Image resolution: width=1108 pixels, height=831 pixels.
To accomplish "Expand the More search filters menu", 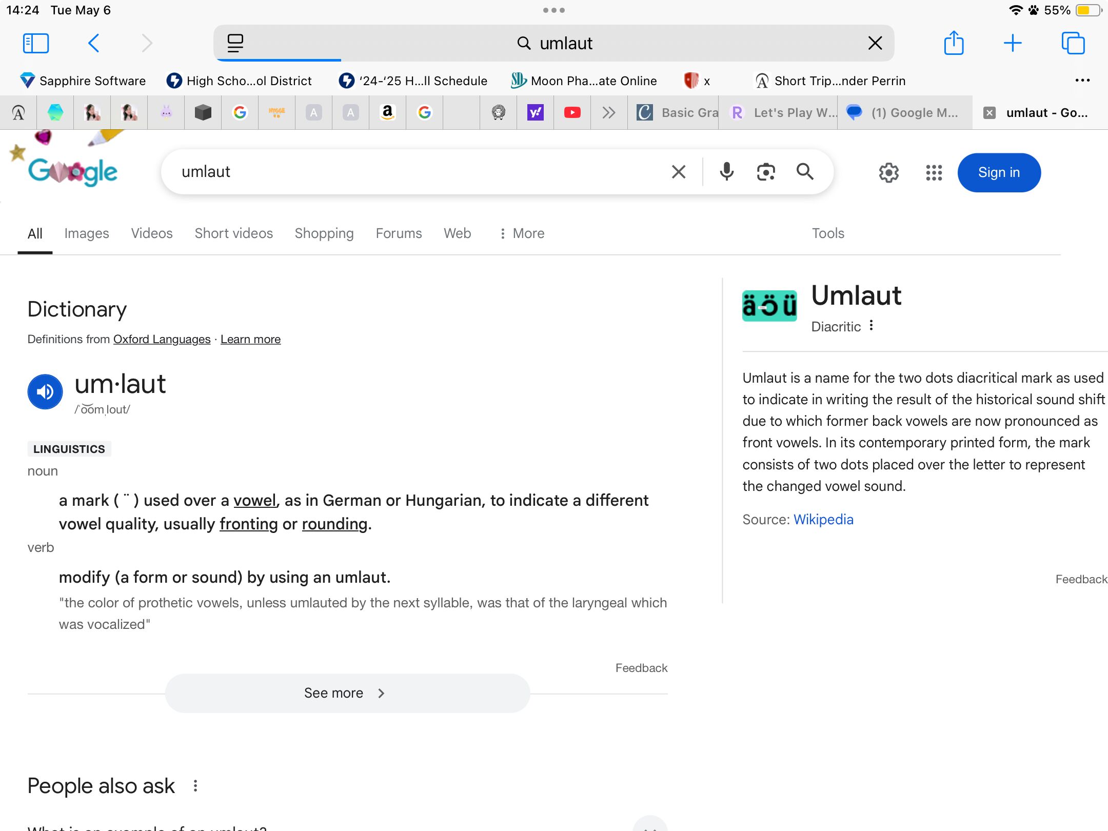I will click(522, 233).
